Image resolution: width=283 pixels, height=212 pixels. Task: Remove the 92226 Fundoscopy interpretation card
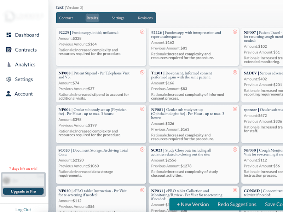click(235, 32)
